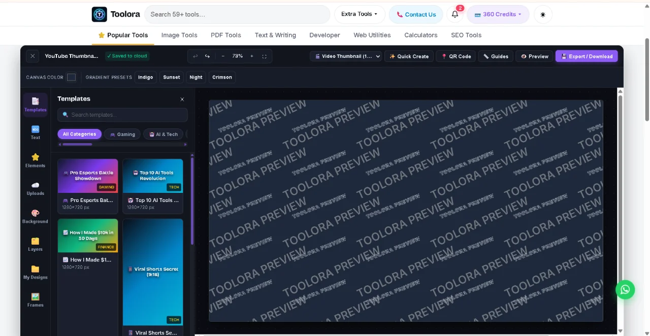This screenshot has width=650, height=336.
Task: Choose Viral Shorts Secret template
Action: [153, 277]
